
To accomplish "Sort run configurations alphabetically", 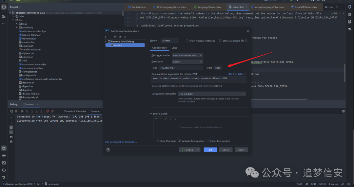I will tap(125, 37).
